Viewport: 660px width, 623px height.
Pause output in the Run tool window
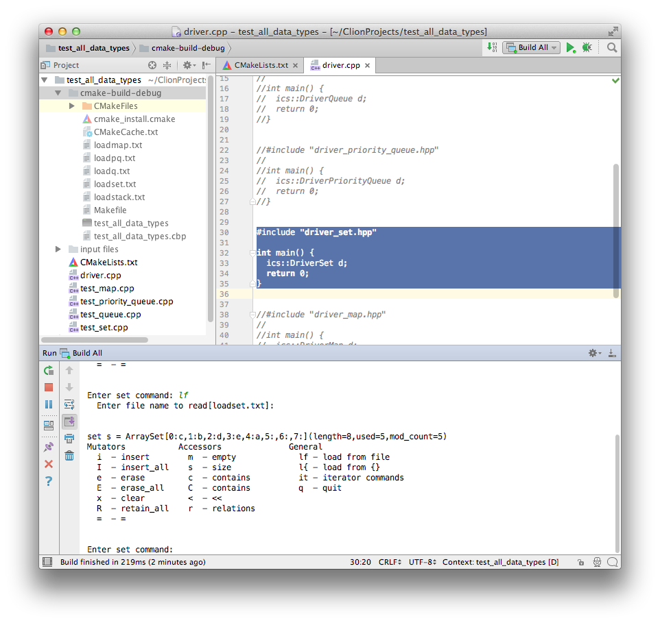49,404
